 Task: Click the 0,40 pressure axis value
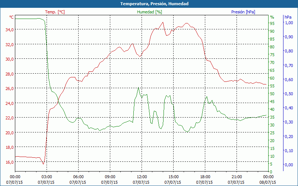[x=289, y=108]
